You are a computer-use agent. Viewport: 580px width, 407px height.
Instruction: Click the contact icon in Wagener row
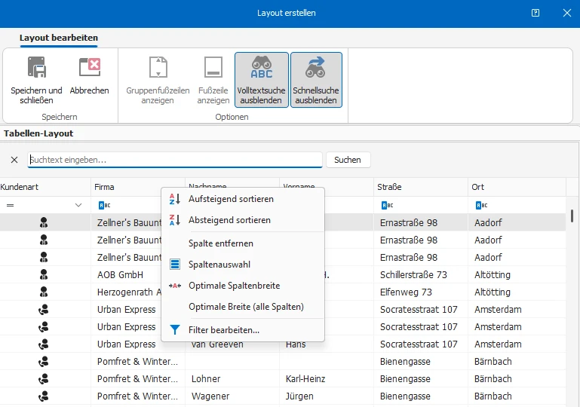pyautogui.click(x=44, y=396)
